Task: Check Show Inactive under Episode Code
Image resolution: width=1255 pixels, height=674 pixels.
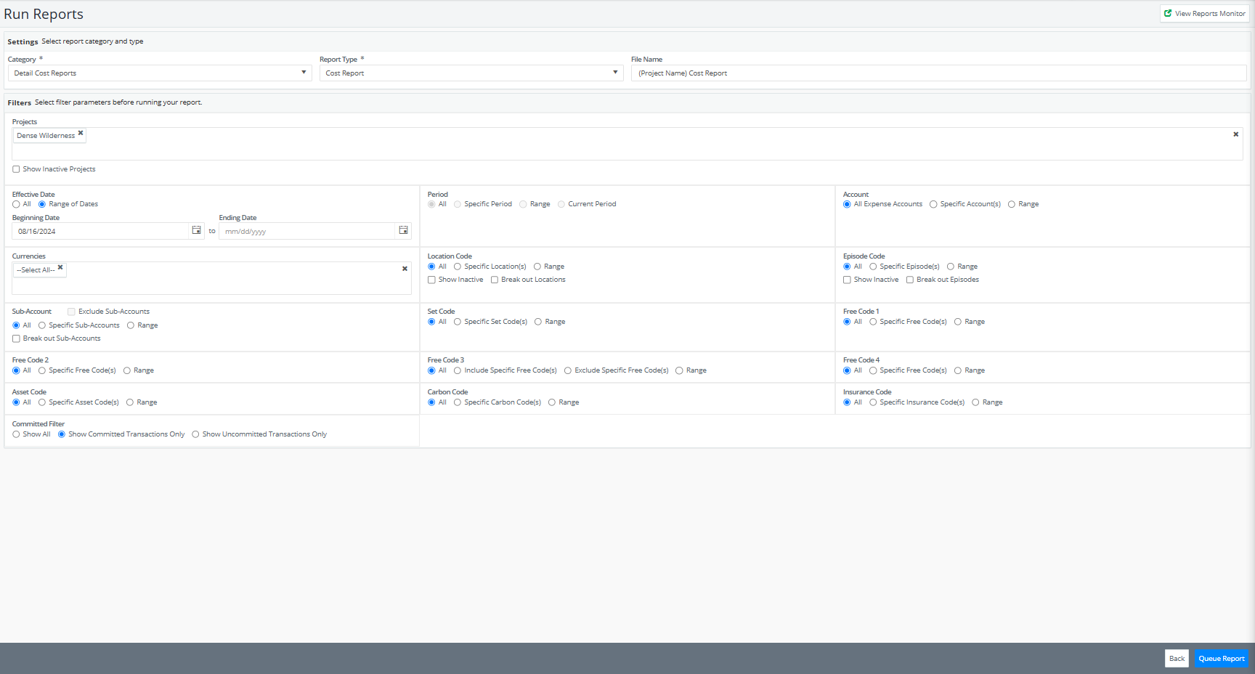Action: coord(847,280)
